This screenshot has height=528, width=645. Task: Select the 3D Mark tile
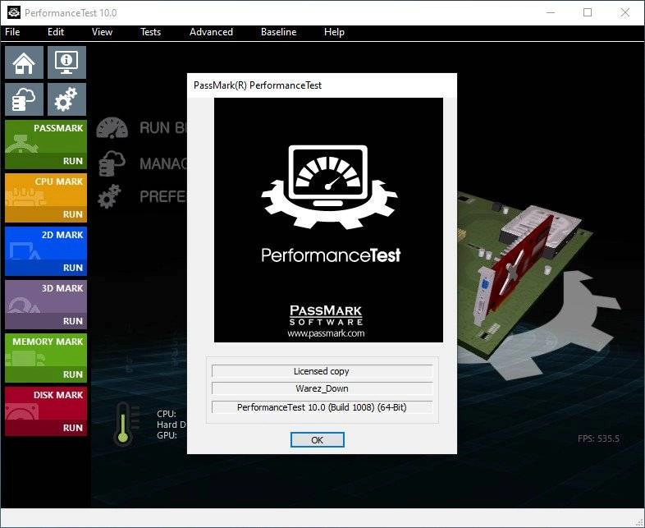pyautogui.click(x=46, y=305)
